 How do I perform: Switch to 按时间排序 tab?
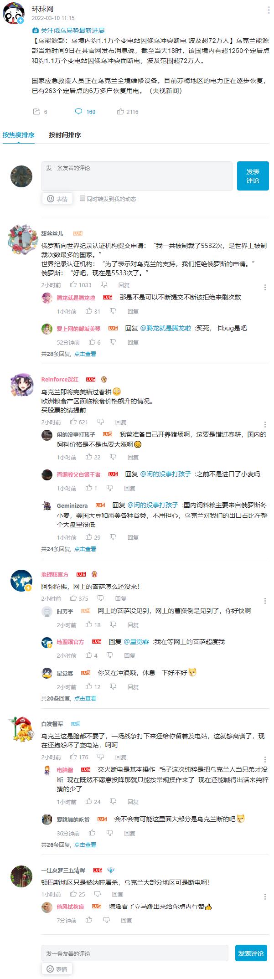(x=65, y=135)
